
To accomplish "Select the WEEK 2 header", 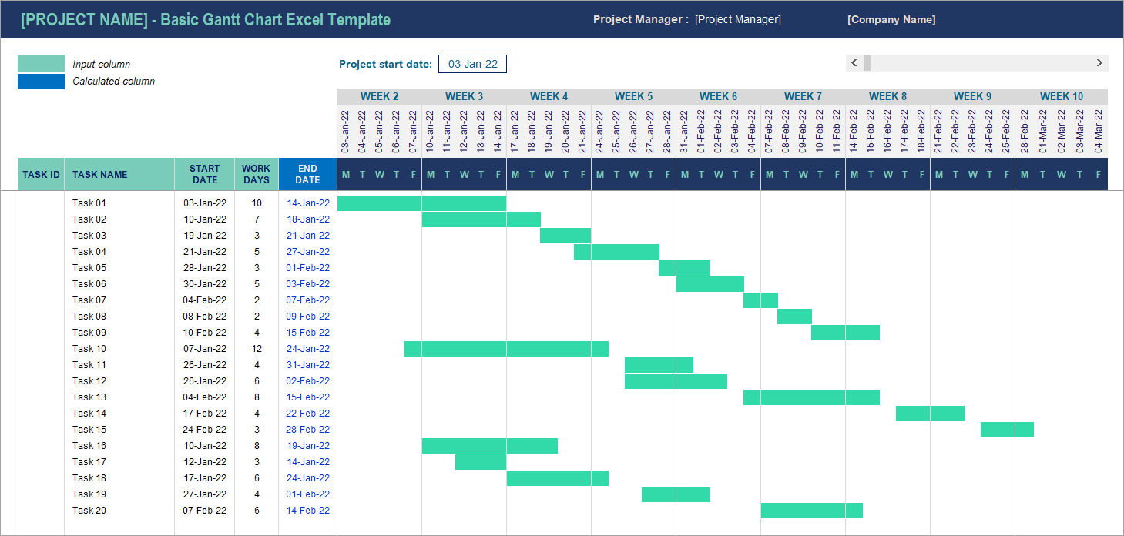I will click(x=379, y=95).
